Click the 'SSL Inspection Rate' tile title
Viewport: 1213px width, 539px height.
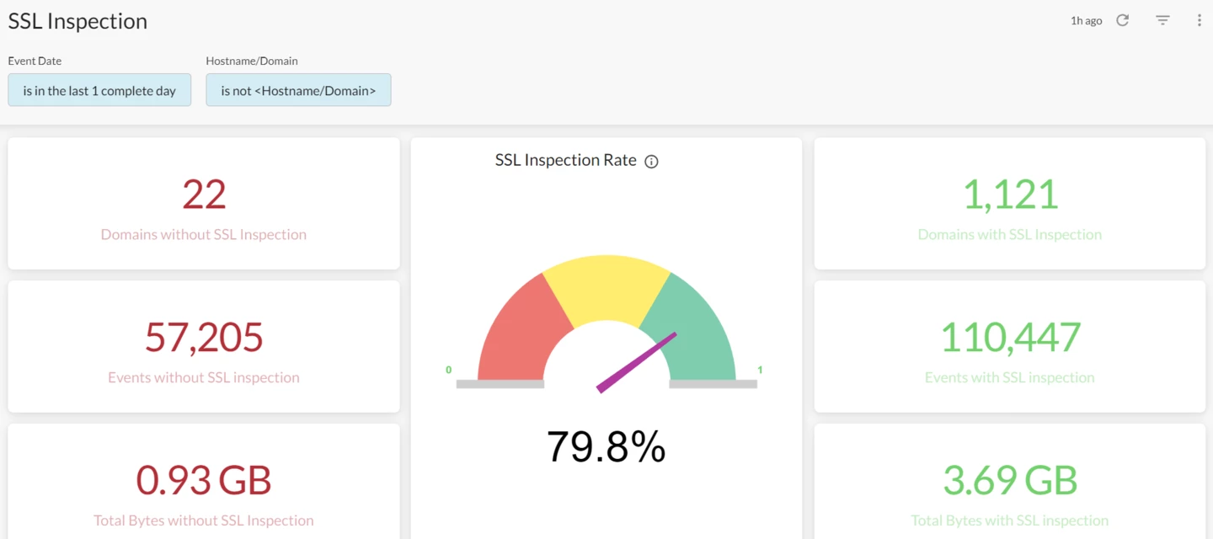click(x=566, y=160)
